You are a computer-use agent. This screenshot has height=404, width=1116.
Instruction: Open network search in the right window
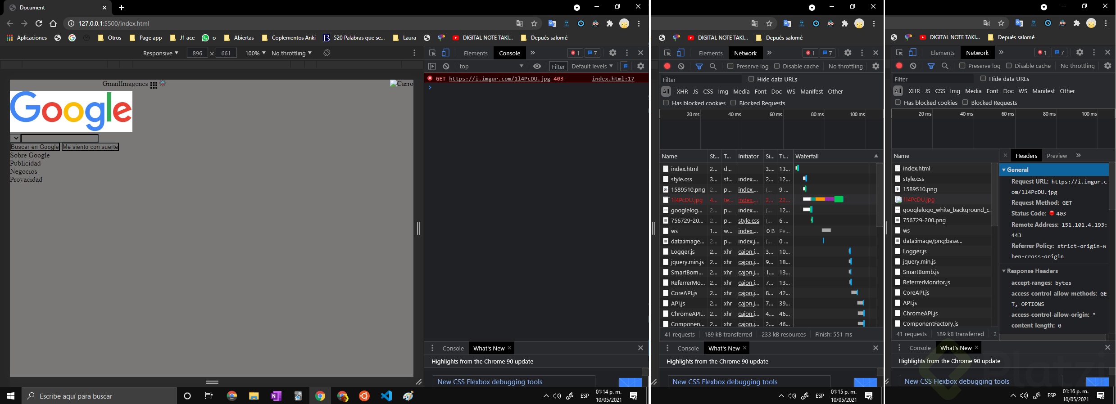[945, 66]
